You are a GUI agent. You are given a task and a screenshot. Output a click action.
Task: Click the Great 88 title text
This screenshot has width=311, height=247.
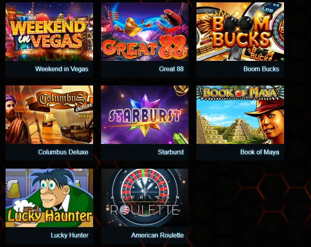tap(171, 69)
